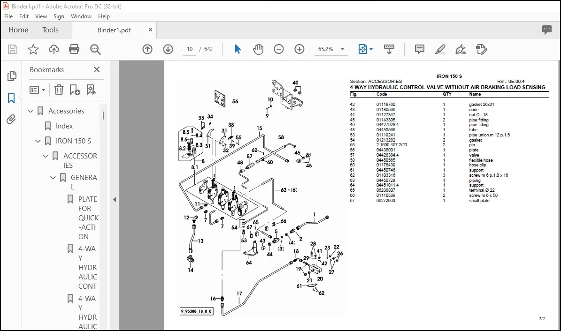561x331 pixels.
Task: Open the comments chat bubble icon
Action: (547, 30)
